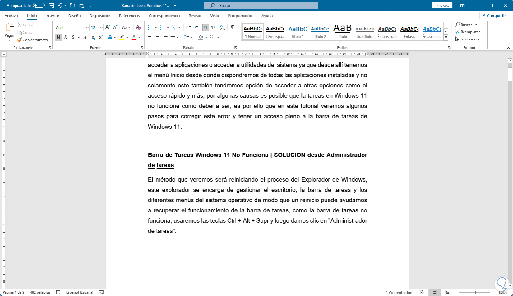Zoom in with the plus button
The height and width of the screenshot is (296, 513).
pos(493,292)
